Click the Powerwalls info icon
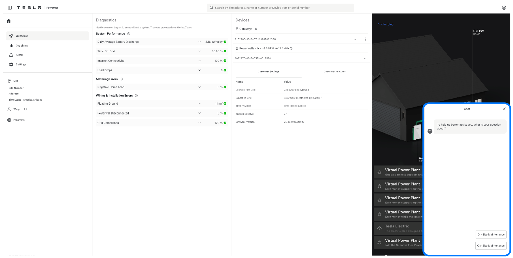The height and width of the screenshot is (258, 513). pos(291,48)
